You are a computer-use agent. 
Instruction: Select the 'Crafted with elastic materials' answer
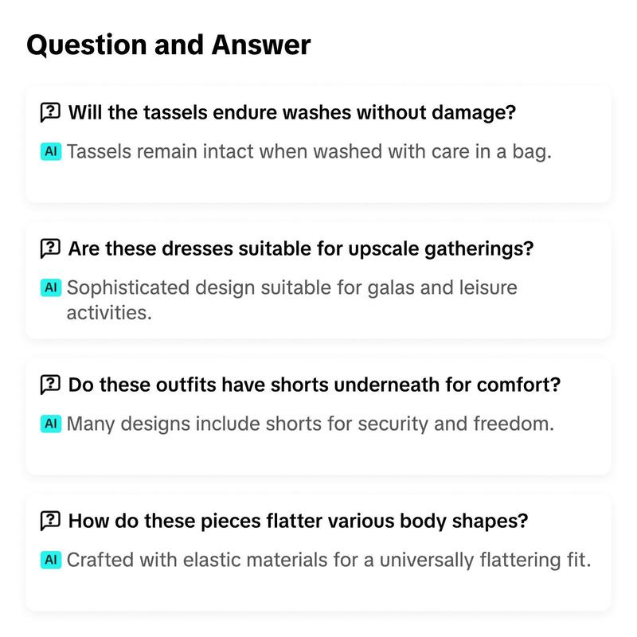(x=328, y=560)
